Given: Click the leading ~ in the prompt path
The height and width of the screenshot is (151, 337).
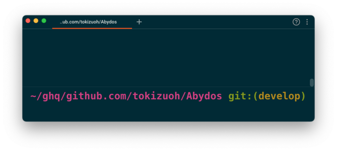Looking at the screenshot, I should (x=33, y=96).
